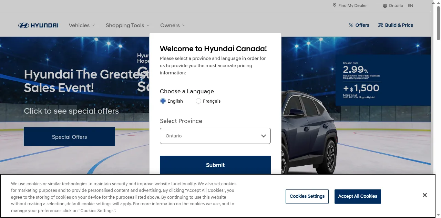Click the Ontario region selector text
Image resolution: width=441 pixels, height=218 pixels.
(396, 6)
